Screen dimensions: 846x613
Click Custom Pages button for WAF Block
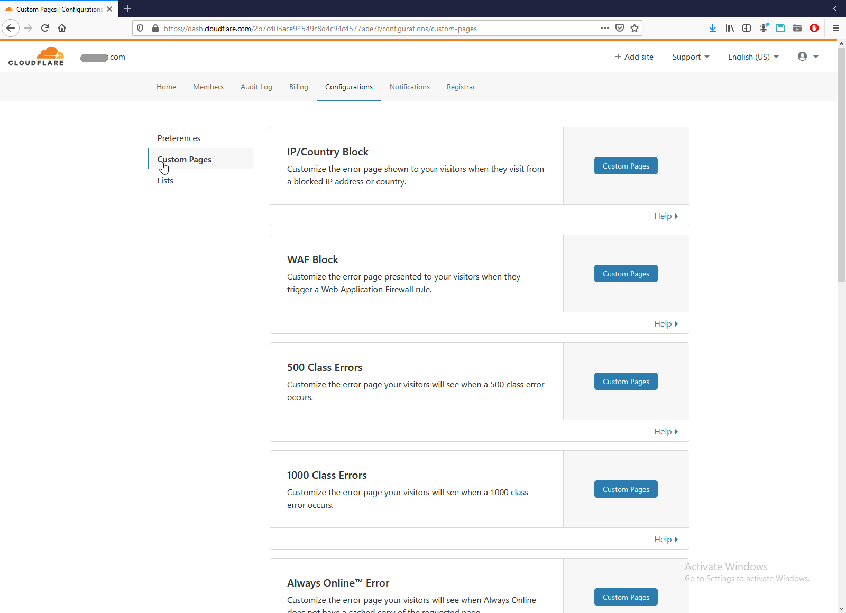pyautogui.click(x=626, y=274)
